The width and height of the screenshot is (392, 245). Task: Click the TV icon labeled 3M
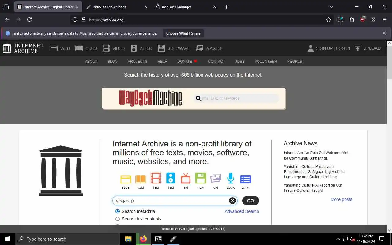(186, 178)
